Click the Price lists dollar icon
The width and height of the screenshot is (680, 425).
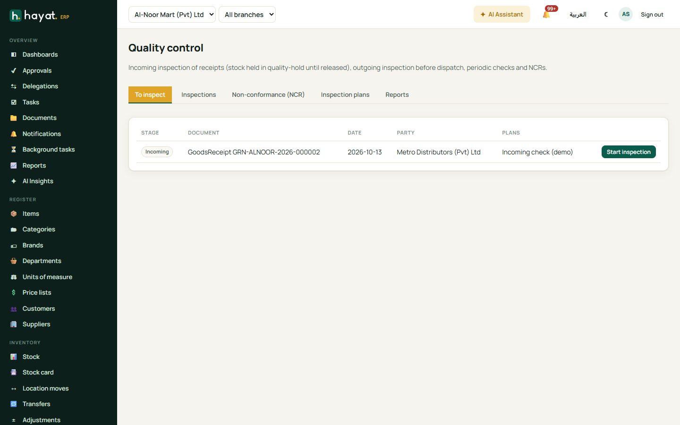(14, 293)
